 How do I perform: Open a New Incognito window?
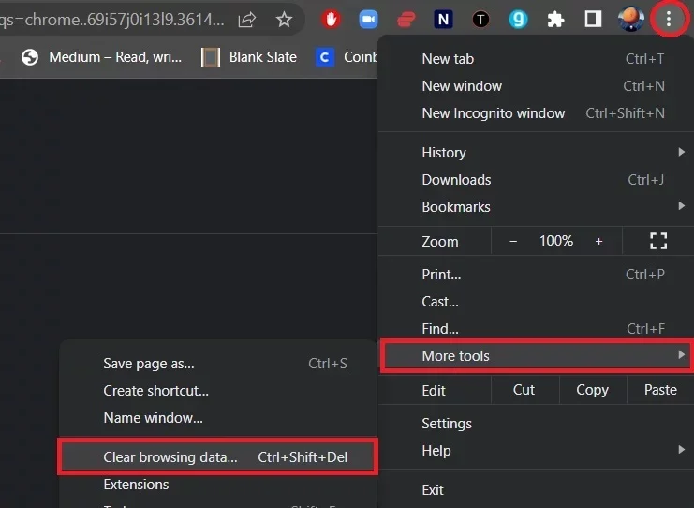coord(536,113)
